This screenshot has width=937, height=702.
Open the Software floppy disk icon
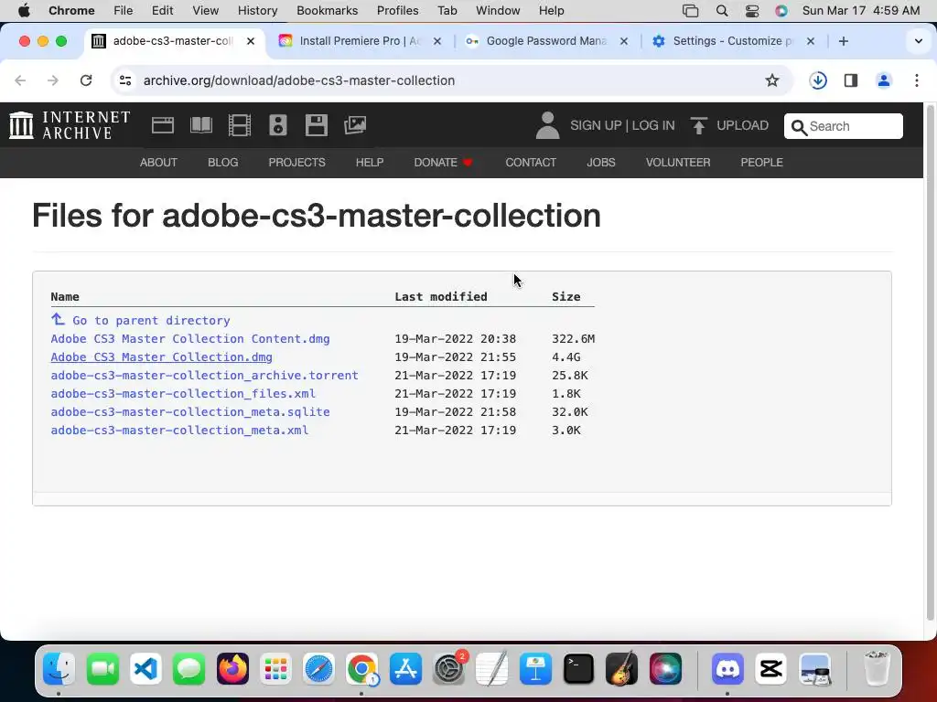pos(316,125)
